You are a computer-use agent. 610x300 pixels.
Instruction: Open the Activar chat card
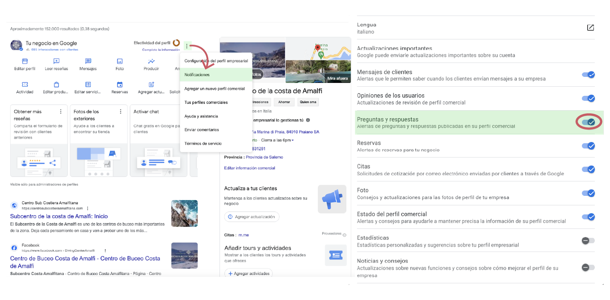159,141
